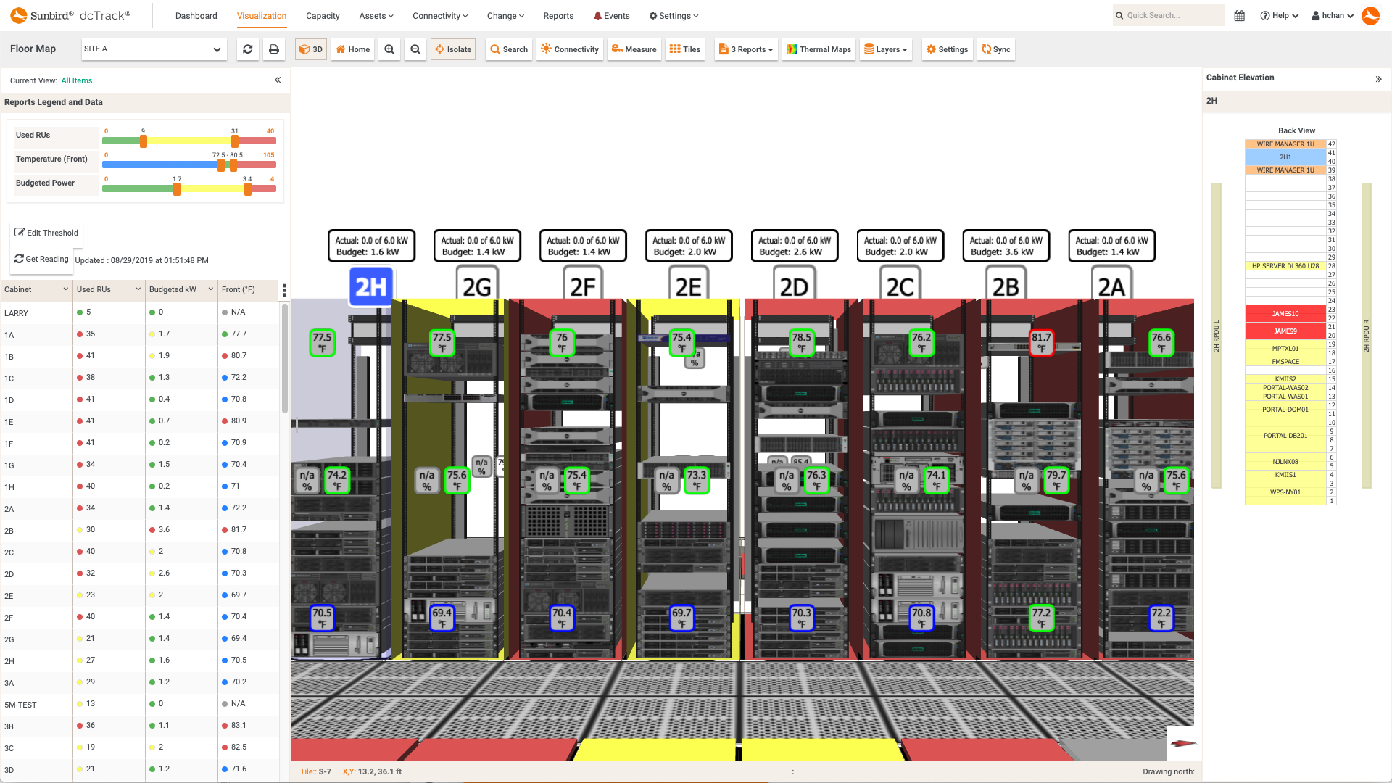Screen dimensions: 1392x783
Task: Print the current floor map
Action: (x=274, y=49)
